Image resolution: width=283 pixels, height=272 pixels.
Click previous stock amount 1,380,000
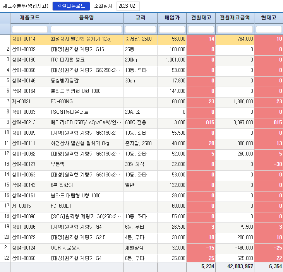tap(243, 102)
